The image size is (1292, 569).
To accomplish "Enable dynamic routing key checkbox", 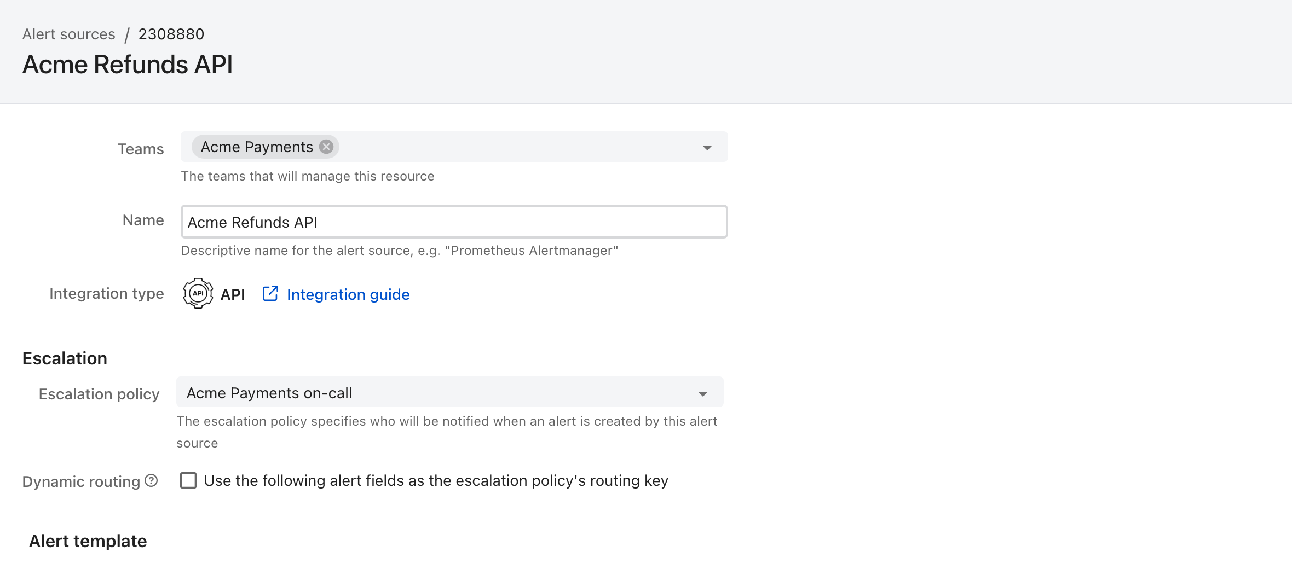I will [188, 480].
